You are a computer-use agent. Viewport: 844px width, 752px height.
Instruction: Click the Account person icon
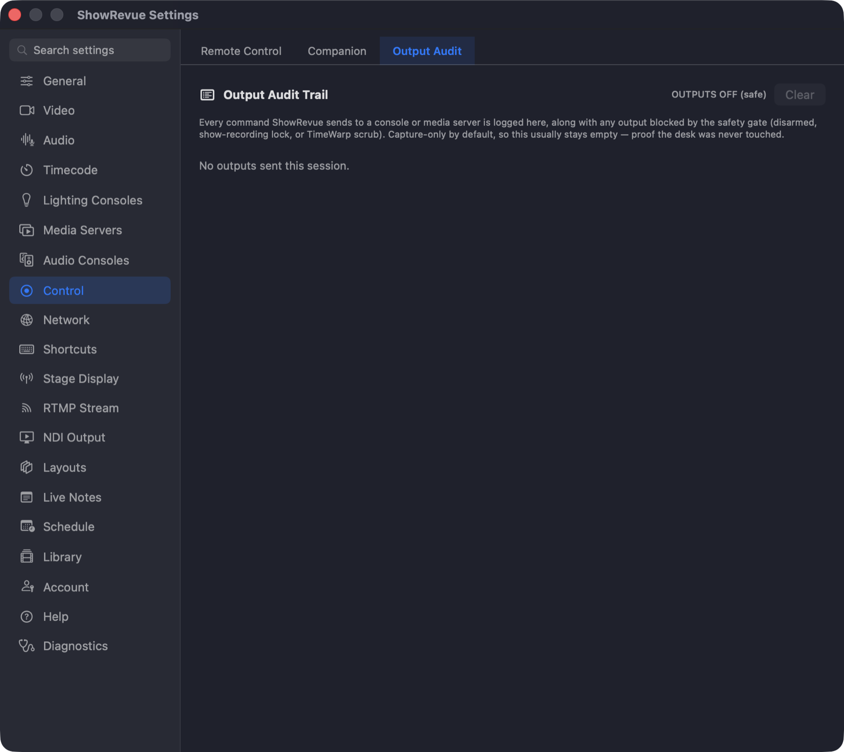point(27,587)
